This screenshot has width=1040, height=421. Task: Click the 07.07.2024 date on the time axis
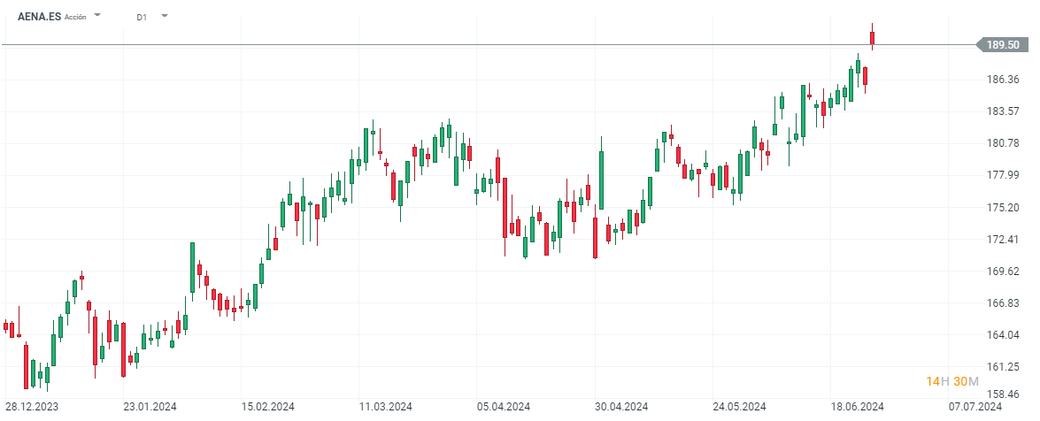pos(975,407)
